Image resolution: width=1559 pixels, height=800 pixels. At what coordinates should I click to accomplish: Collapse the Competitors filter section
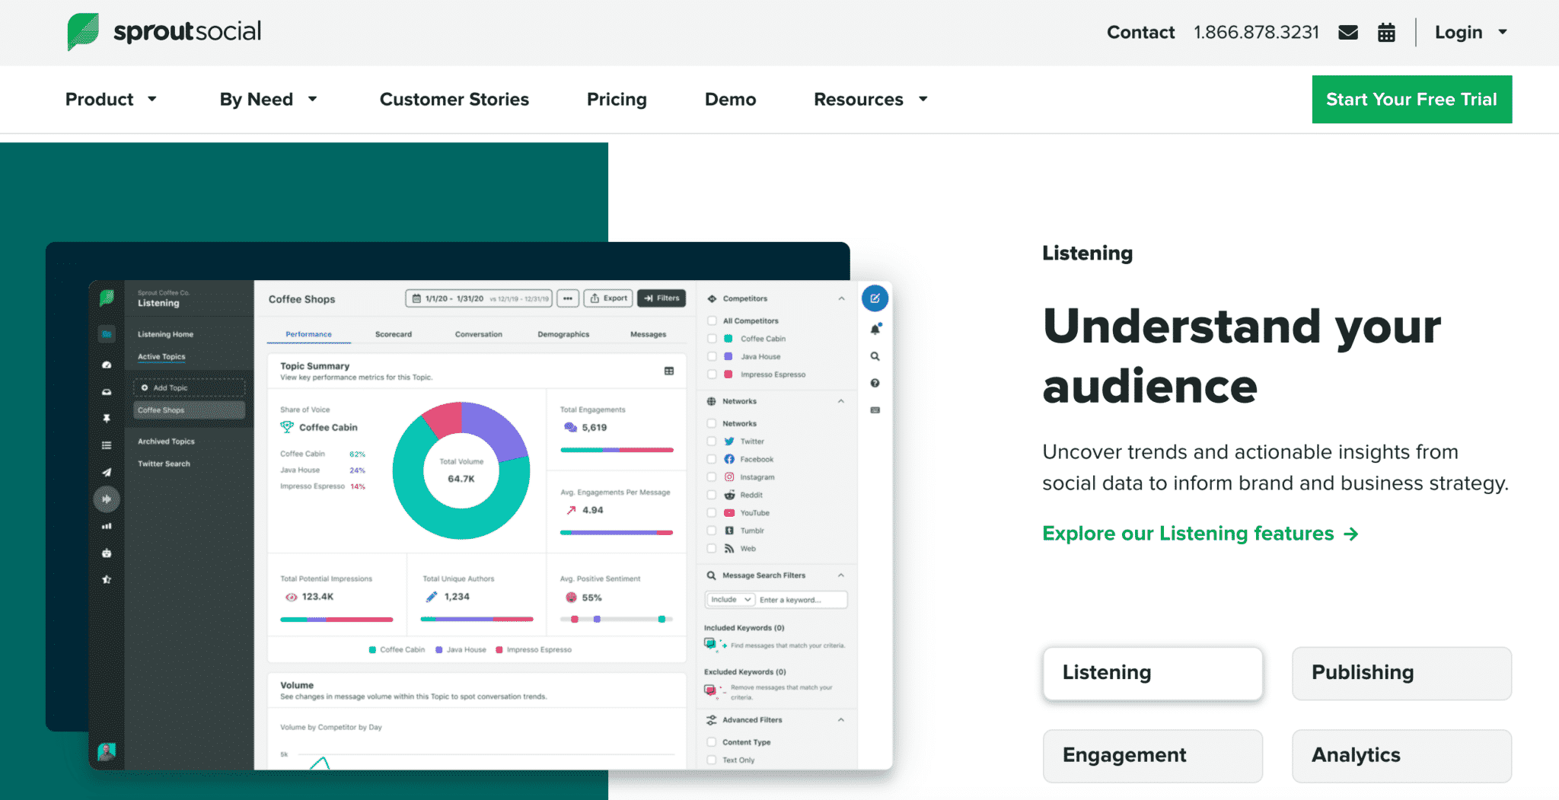pyautogui.click(x=841, y=298)
